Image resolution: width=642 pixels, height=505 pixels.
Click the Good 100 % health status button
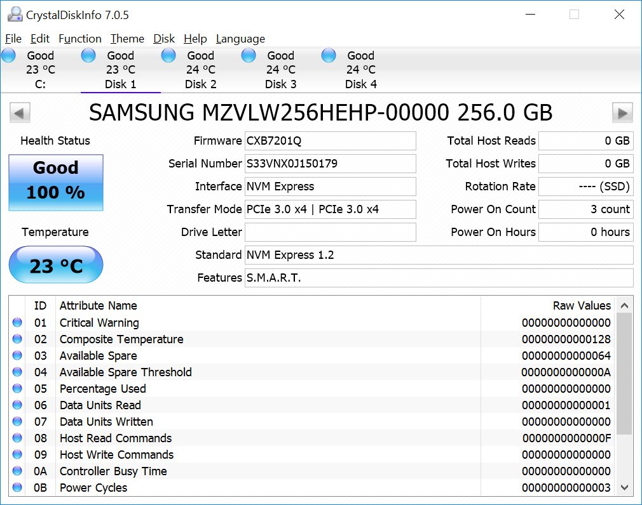56,180
